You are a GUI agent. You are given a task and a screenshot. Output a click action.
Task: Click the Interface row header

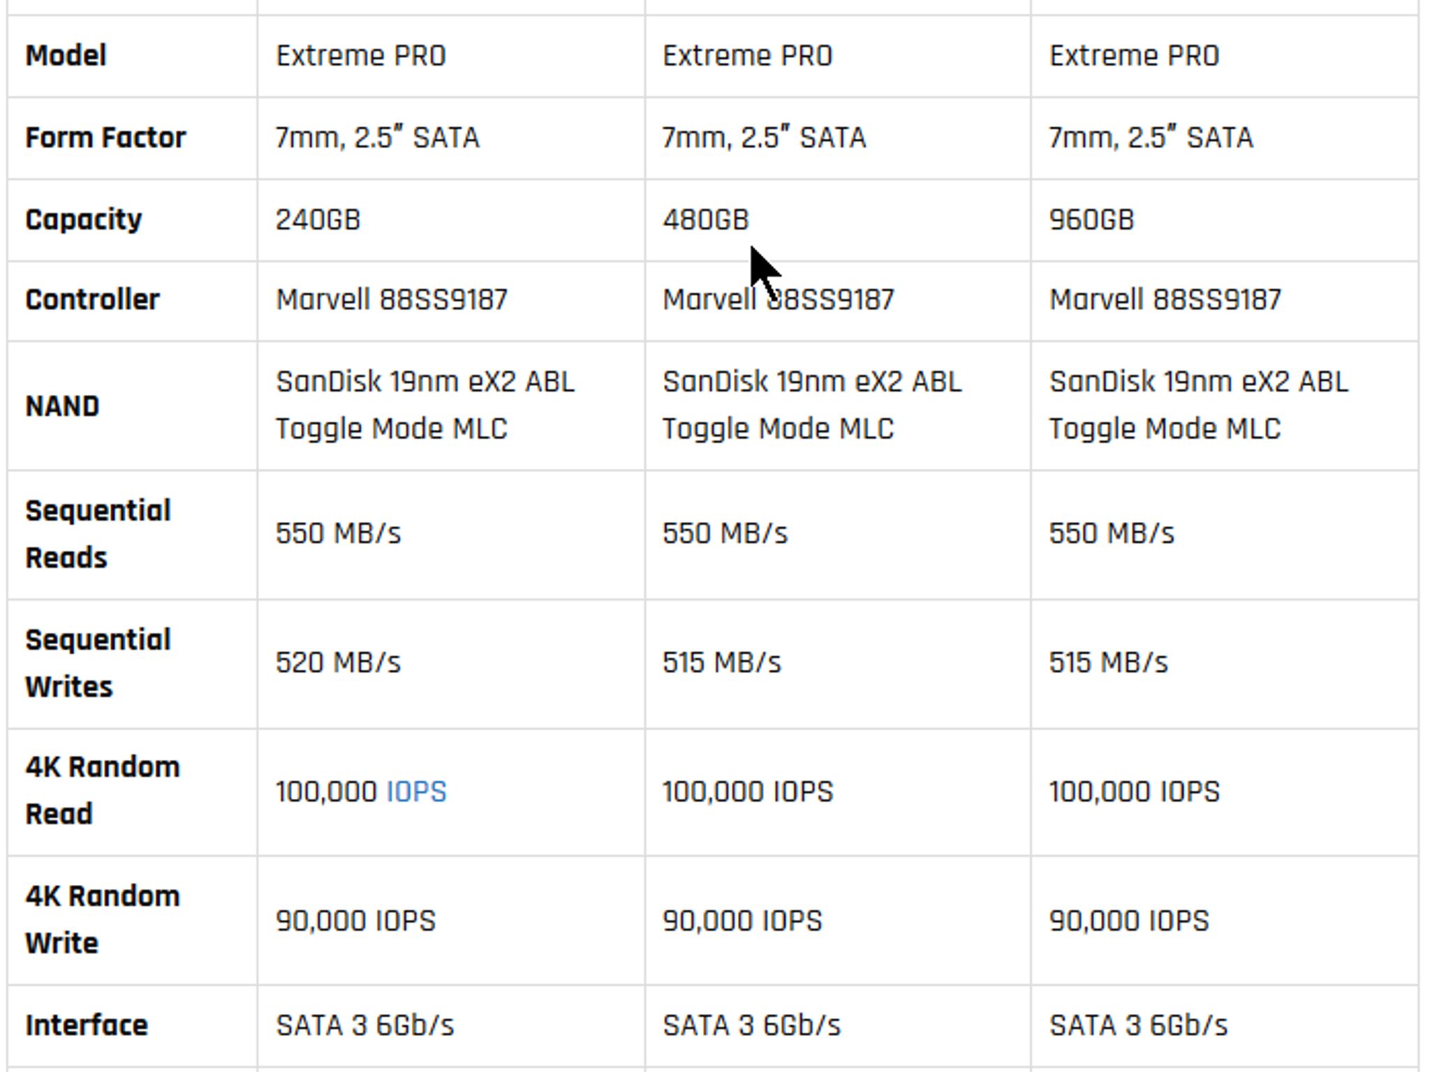(x=87, y=1026)
